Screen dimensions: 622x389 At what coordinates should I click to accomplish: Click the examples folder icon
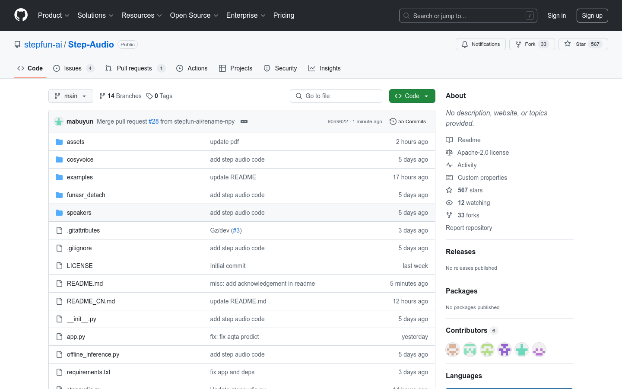click(59, 177)
